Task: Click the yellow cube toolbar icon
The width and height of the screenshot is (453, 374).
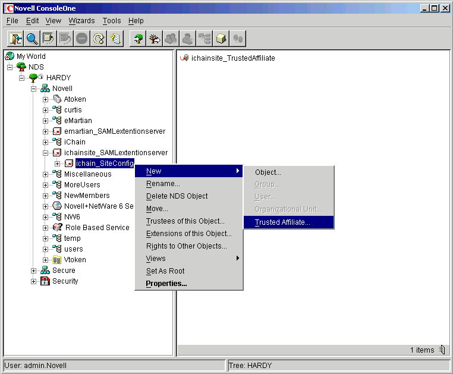Action: click(x=221, y=39)
